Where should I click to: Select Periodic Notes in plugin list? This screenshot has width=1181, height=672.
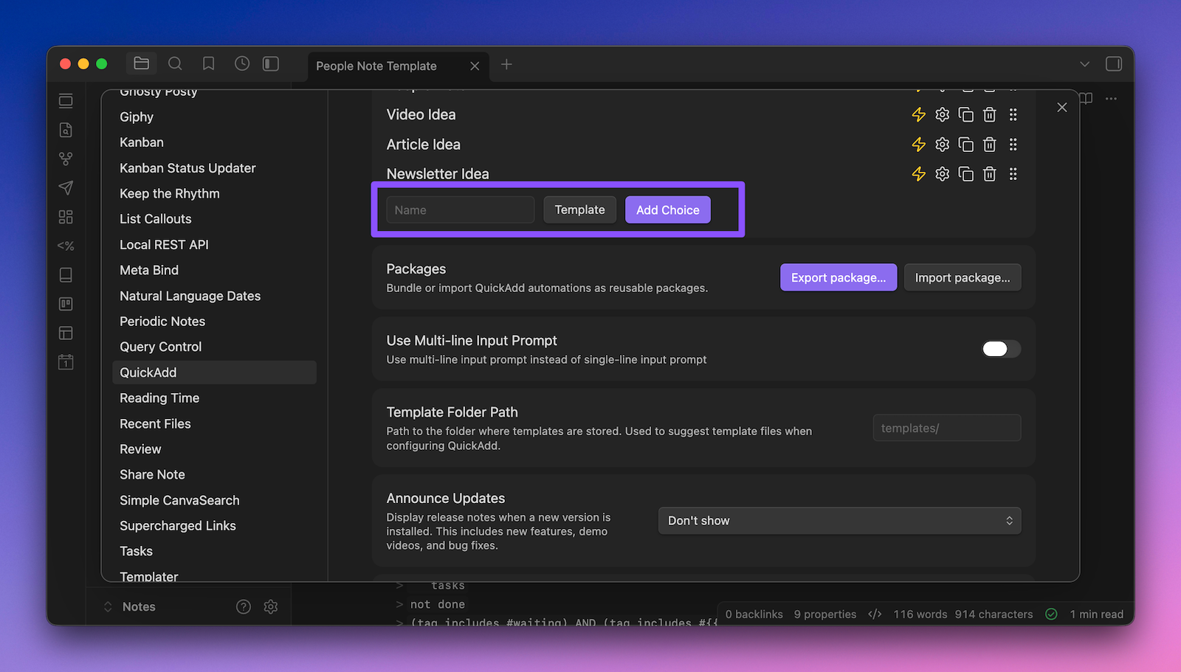tap(162, 322)
